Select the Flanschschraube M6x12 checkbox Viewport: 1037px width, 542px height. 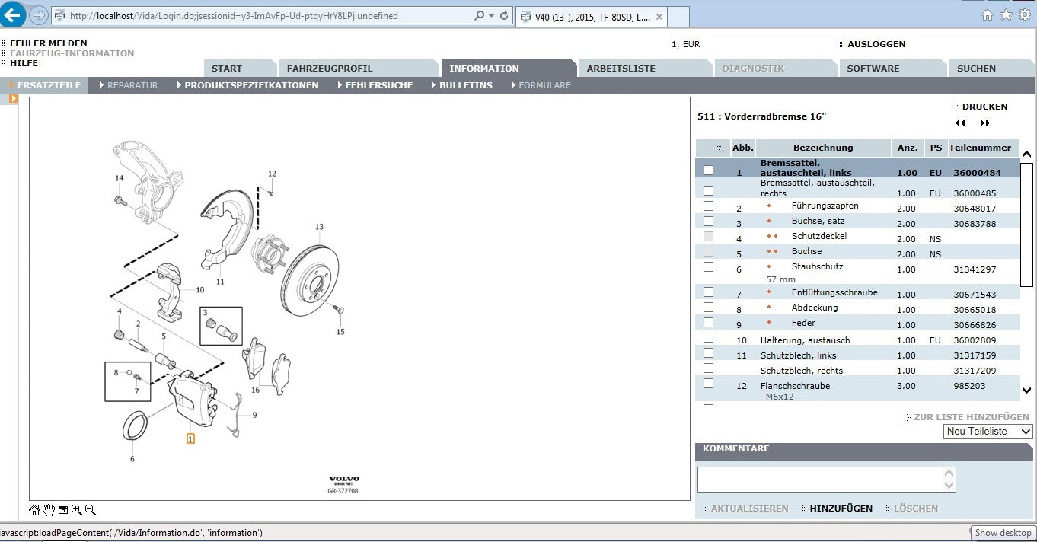pos(709,384)
